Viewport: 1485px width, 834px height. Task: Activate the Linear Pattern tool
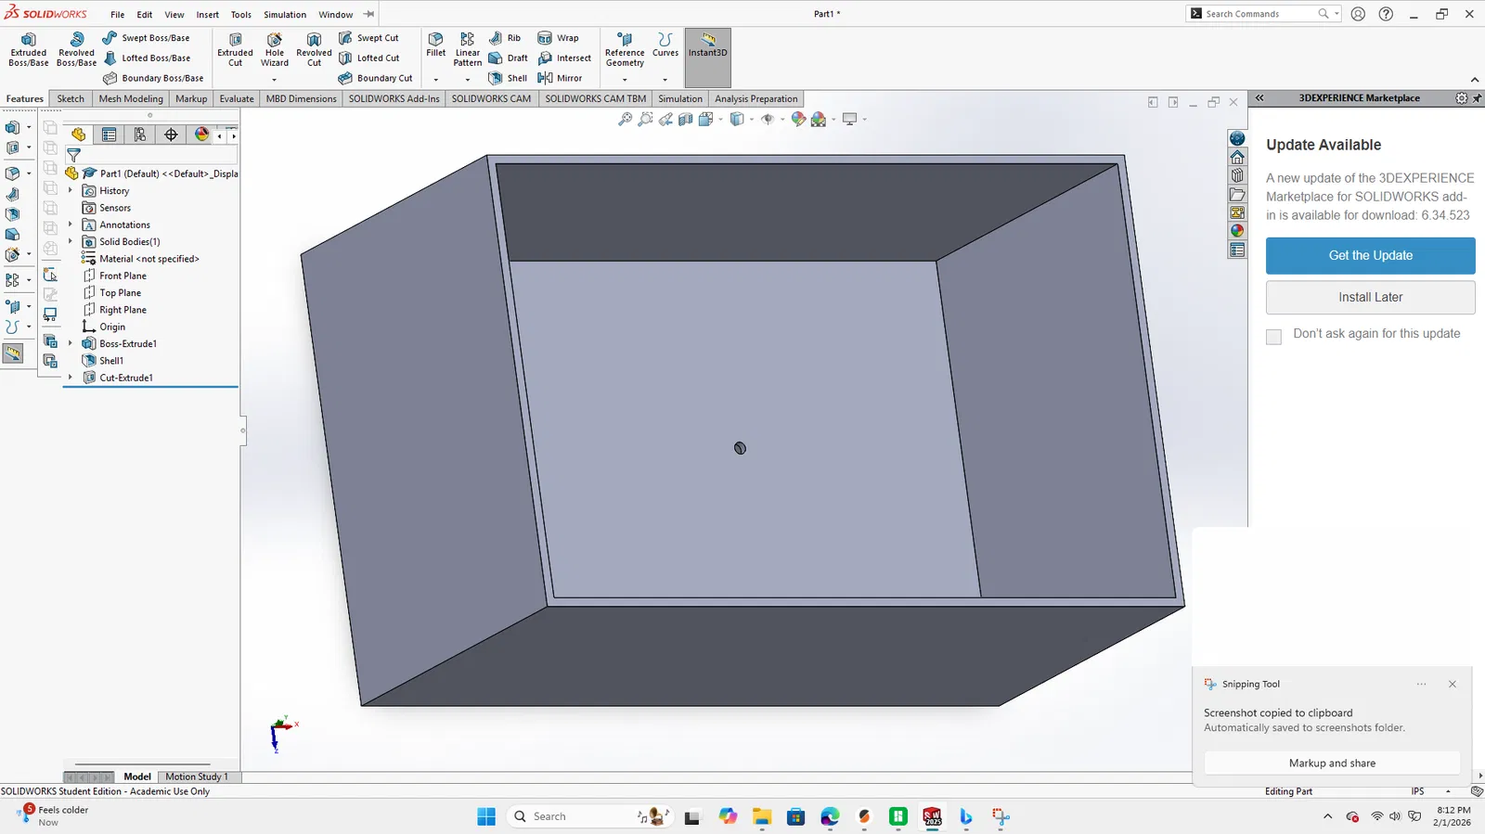[x=468, y=49]
